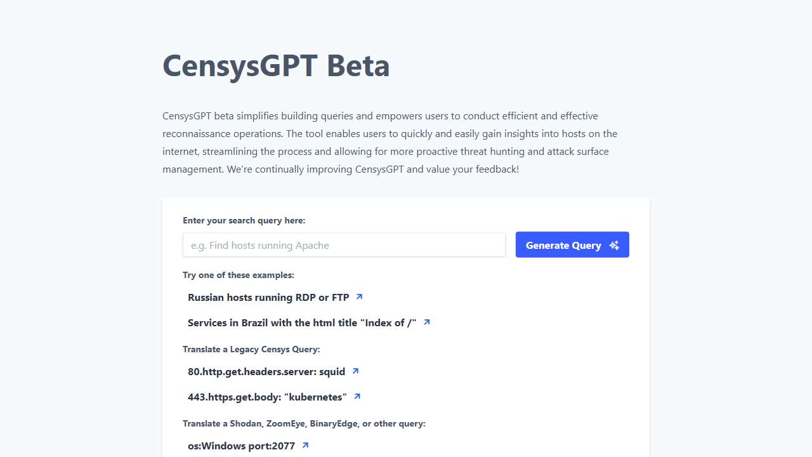The height and width of the screenshot is (457, 812).
Task: Click the arrow icon beside the squid legacy query
Action: coord(355,371)
